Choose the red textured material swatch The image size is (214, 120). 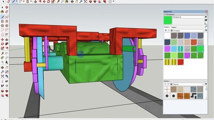pos(181,62)
